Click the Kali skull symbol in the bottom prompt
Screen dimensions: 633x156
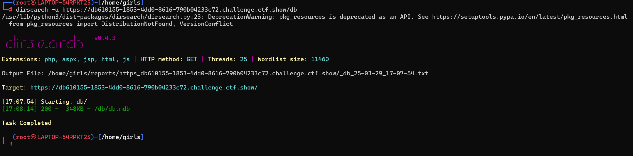(x=33, y=137)
